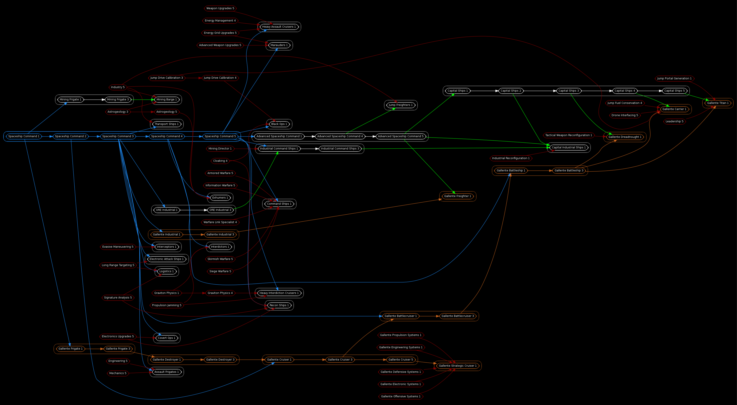Select the Heavy Interdiction Cruisers 1 node
This screenshot has height=405, width=737.
coord(279,293)
